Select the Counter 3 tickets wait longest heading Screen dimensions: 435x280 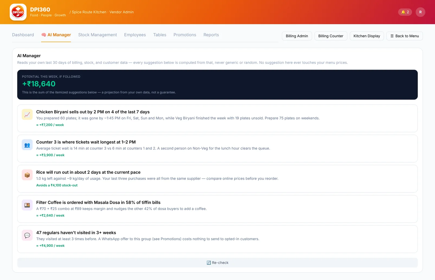86,142
